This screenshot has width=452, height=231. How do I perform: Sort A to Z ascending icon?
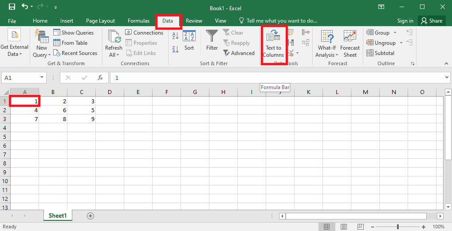[x=175, y=36]
